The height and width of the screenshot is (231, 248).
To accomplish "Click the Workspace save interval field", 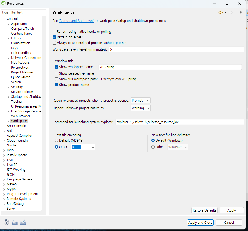I will (176, 49).
